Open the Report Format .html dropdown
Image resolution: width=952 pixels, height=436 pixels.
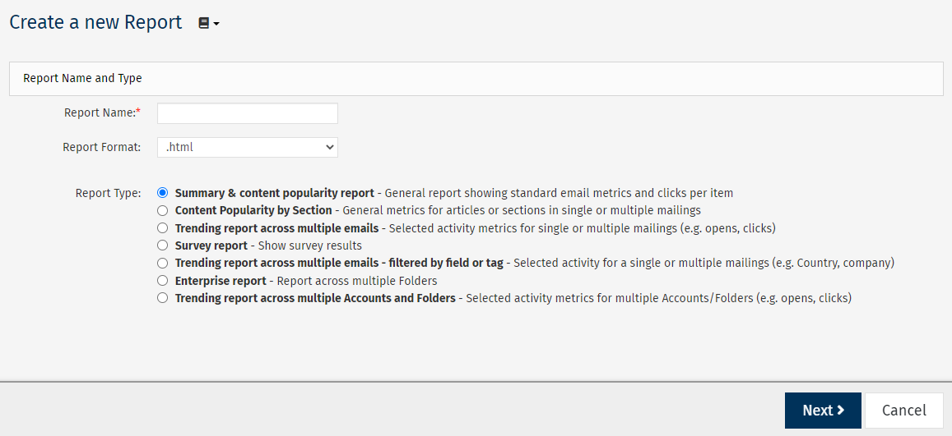(x=248, y=147)
